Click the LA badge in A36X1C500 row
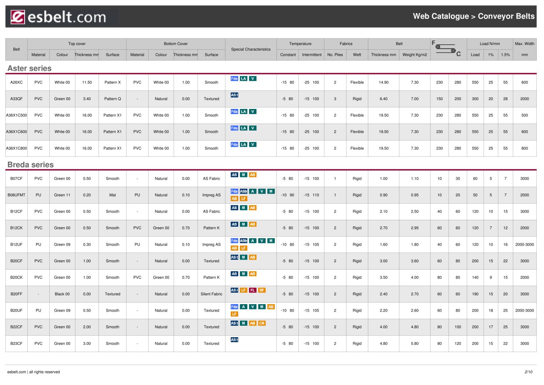544x385 pixels. (243, 112)
